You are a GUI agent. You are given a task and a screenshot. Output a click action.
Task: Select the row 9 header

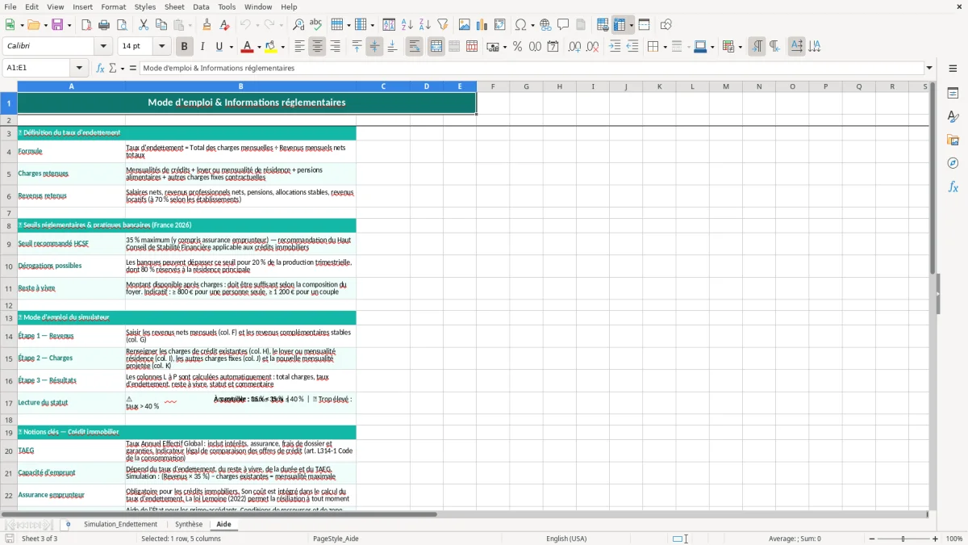click(9, 244)
